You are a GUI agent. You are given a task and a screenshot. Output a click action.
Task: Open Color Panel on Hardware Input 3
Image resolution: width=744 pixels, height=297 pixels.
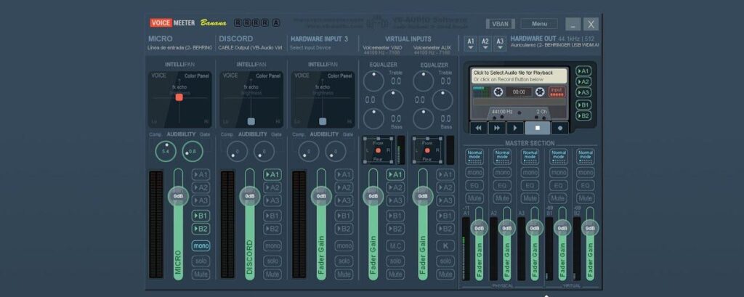point(339,76)
